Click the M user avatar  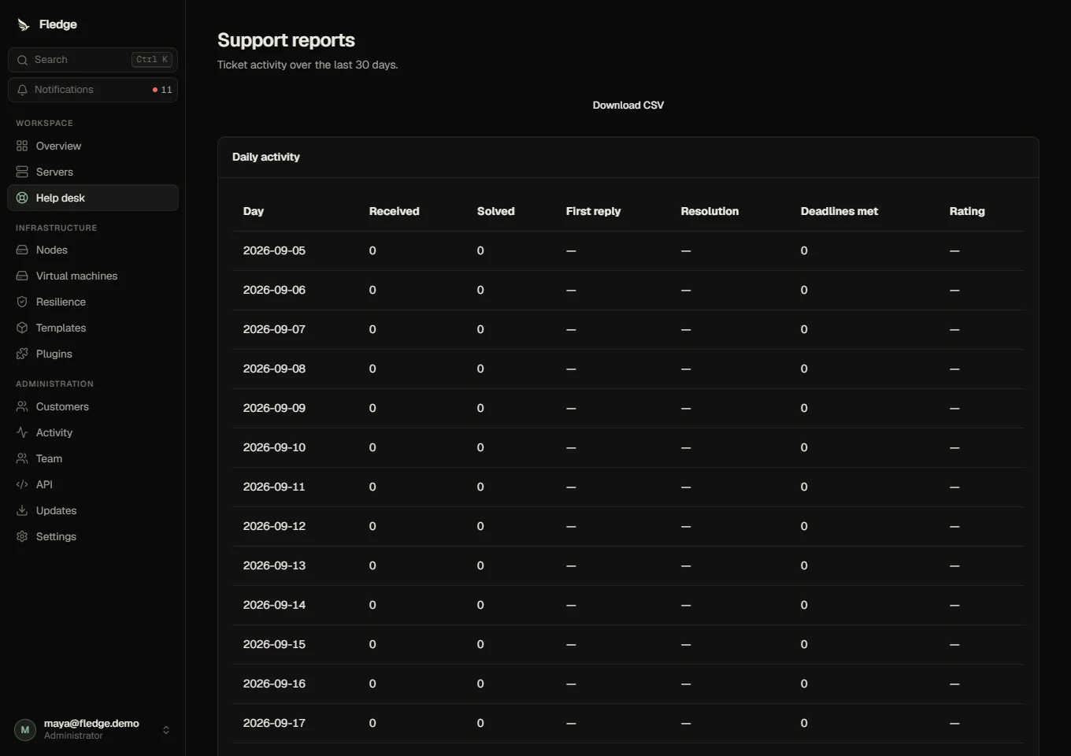[25, 730]
